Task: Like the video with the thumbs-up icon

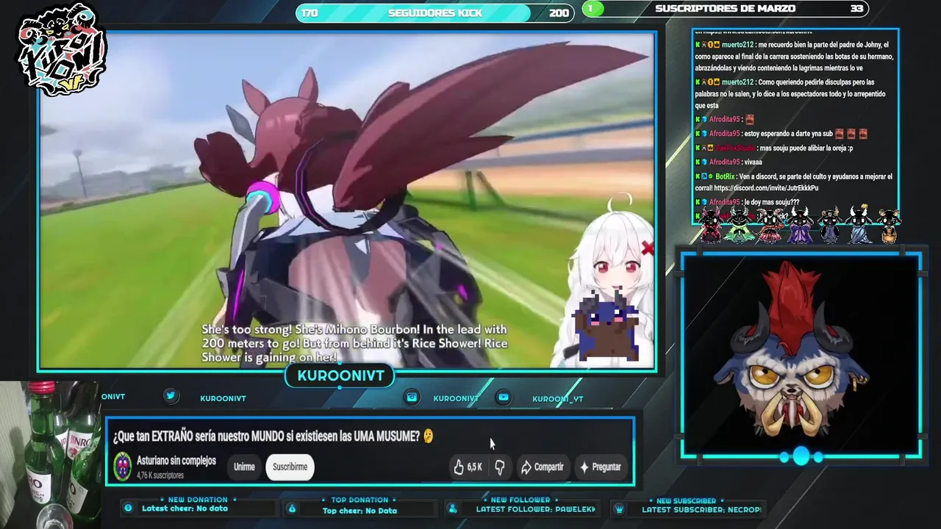Action: (x=459, y=467)
